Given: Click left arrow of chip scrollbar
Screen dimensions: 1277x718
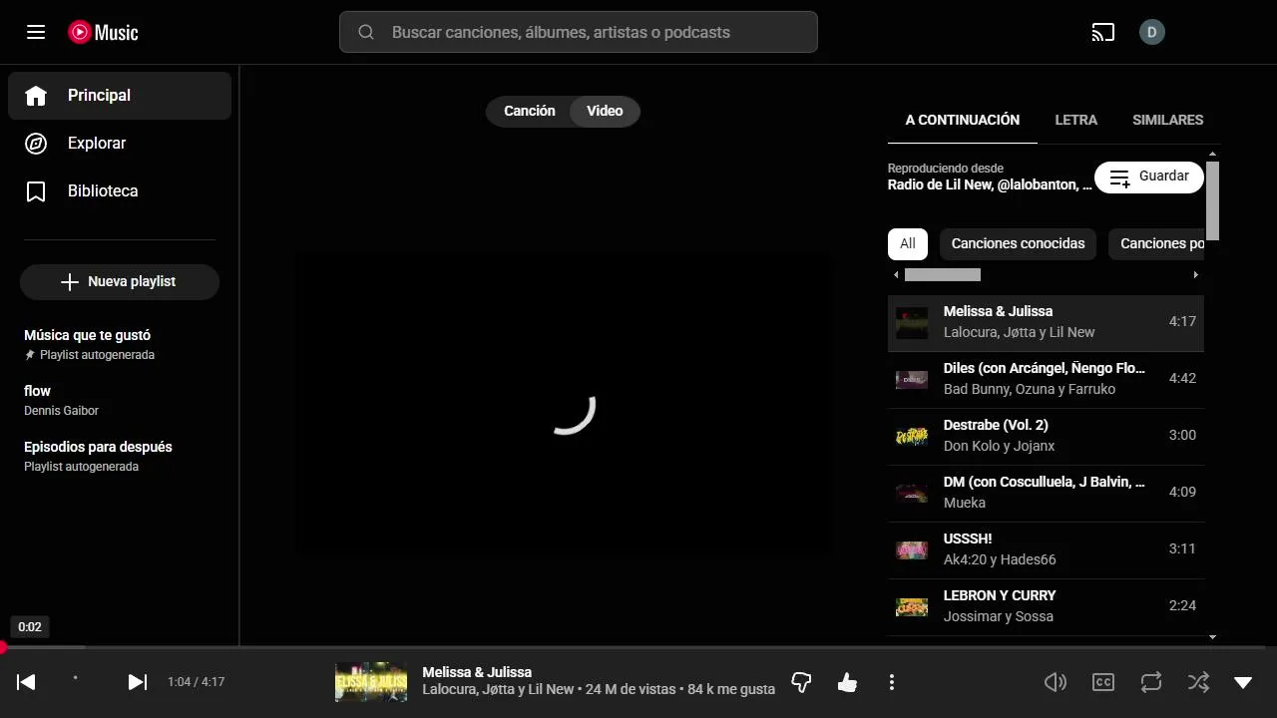Looking at the screenshot, I should coord(896,274).
